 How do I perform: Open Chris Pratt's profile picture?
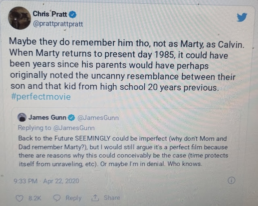point(20,18)
